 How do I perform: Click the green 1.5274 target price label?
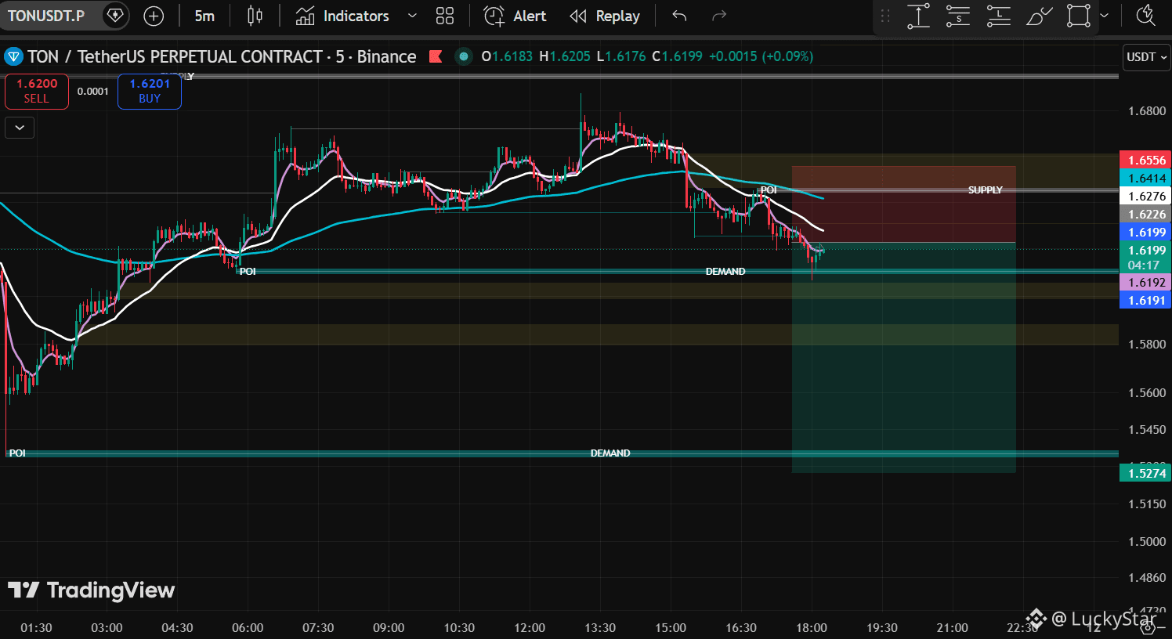tap(1145, 472)
